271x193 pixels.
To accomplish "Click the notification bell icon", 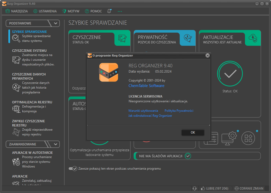I will tap(109, 11).
